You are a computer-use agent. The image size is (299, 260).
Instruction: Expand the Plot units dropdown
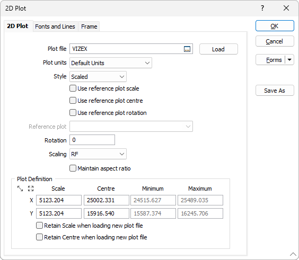(x=111, y=63)
